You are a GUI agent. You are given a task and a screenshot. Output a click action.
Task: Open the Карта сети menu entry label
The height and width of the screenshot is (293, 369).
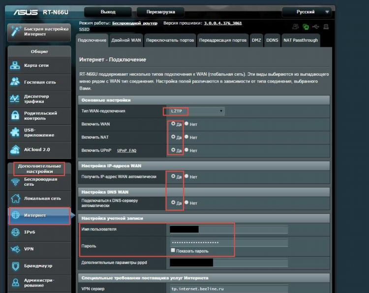point(36,65)
